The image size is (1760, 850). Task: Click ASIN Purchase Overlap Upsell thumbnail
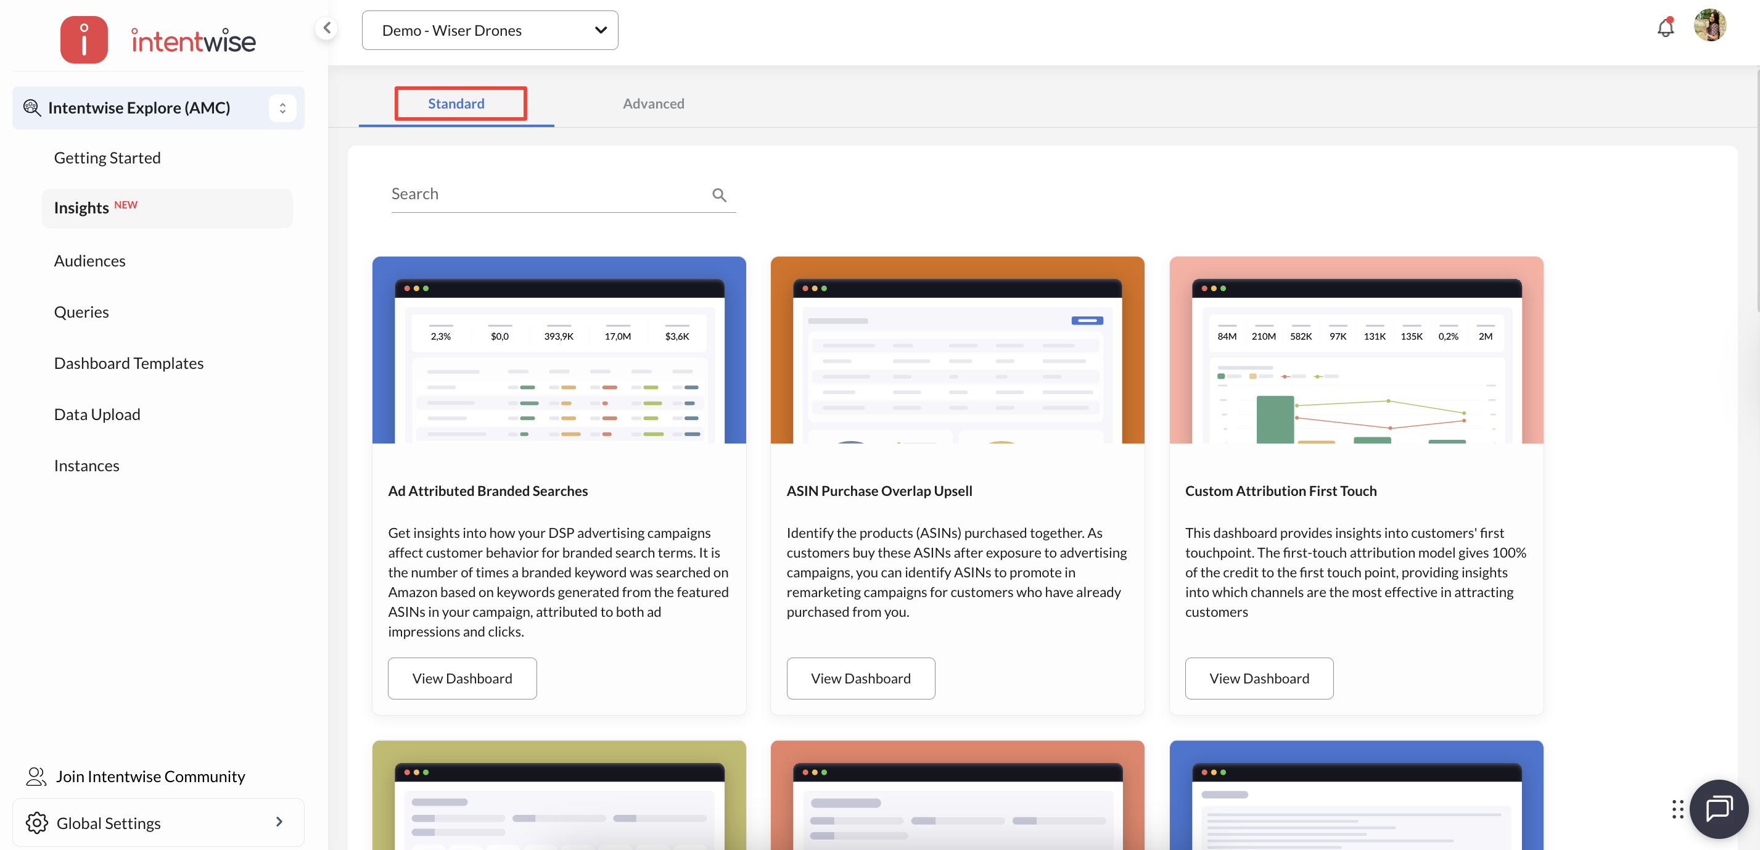coord(956,350)
